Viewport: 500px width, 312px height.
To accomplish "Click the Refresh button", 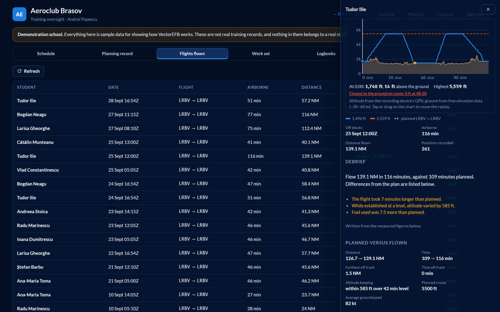I will tap(28, 71).
